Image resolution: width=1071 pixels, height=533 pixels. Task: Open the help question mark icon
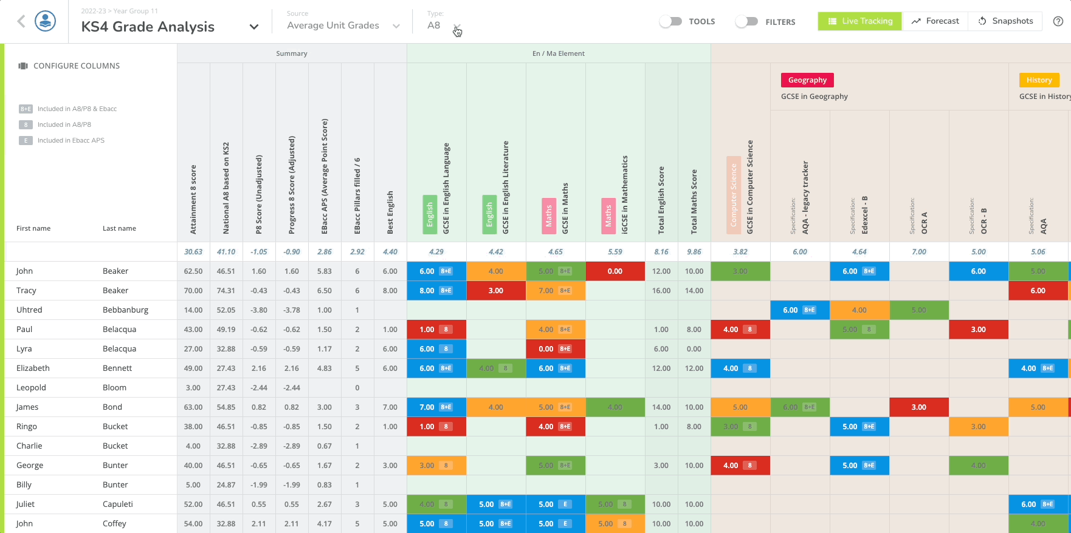point(1058,21)
